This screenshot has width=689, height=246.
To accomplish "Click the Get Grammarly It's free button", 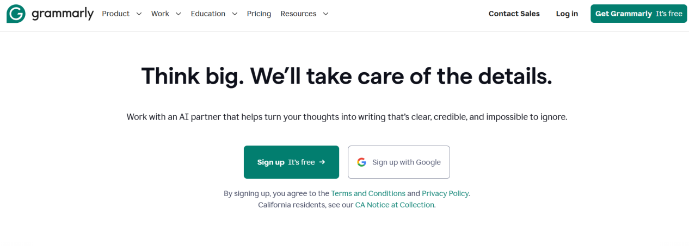I will [x=639, y=14].
